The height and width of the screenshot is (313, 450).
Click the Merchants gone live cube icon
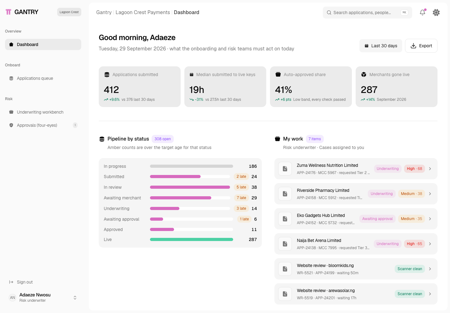click(364, 74)
